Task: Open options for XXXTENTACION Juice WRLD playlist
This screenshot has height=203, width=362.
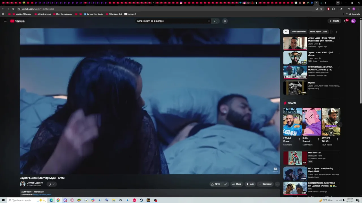Action: (x=339, y=183)
